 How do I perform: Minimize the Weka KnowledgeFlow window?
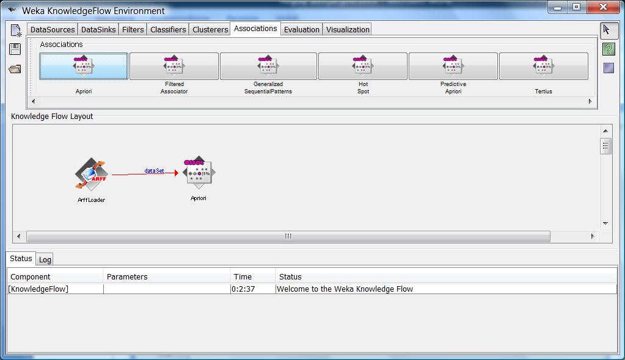[x=557, y=7]
